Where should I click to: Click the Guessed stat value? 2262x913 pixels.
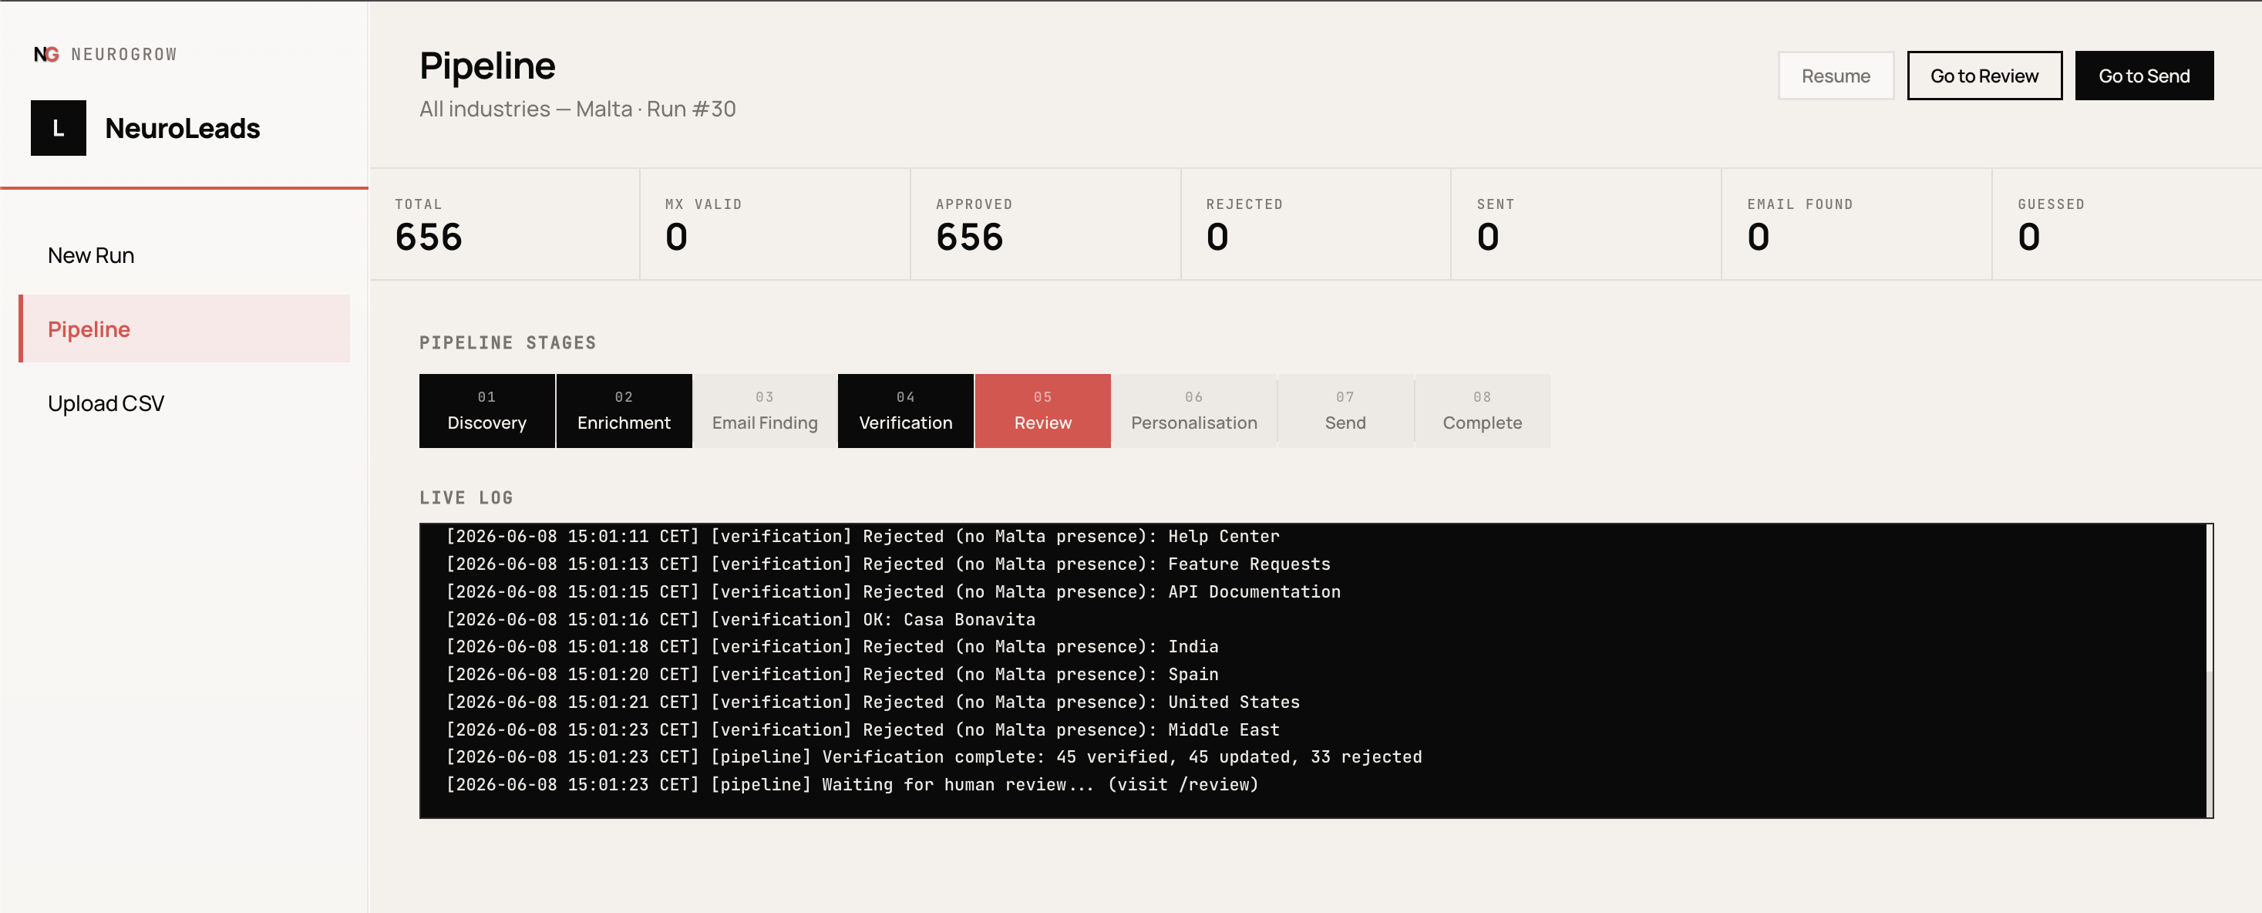click(2028, 237)
